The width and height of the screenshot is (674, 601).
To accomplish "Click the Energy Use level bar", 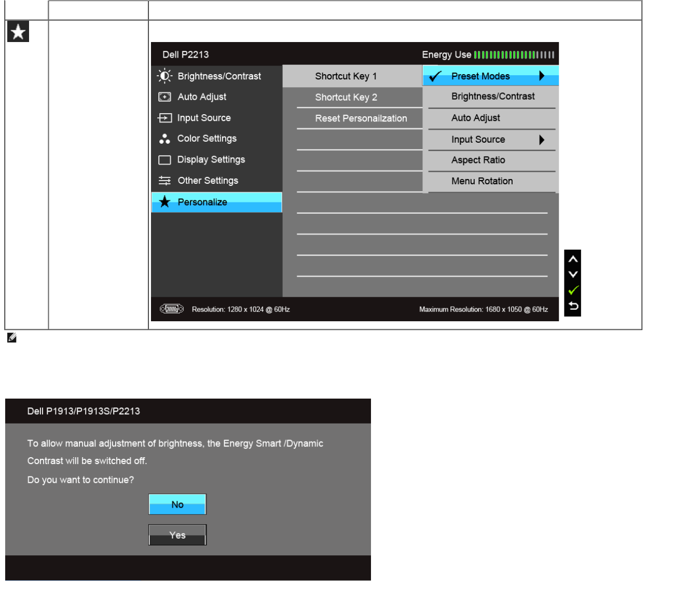I will (514, 54).
